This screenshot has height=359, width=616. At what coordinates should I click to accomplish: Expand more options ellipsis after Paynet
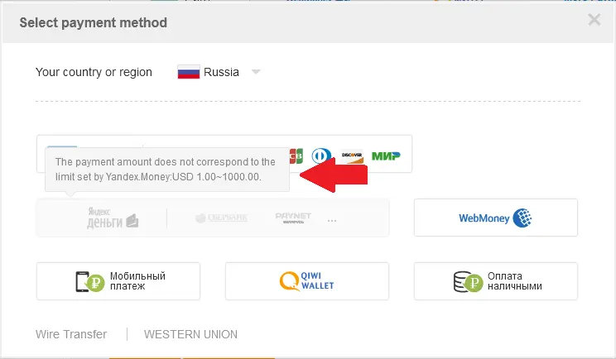tap(332, 221)
